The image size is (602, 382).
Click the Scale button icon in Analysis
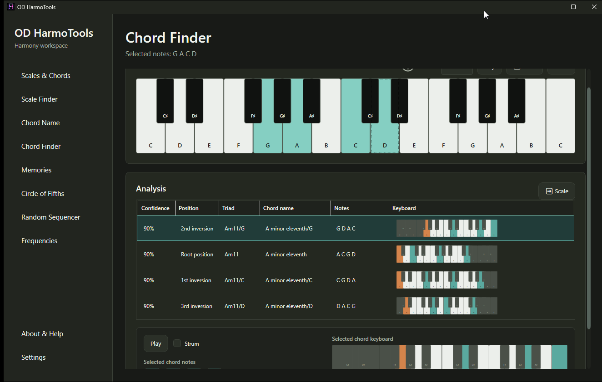pyautogui.click(x=549, y=191)
